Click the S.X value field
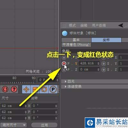This screenshot has width=128, height=128. tap(123, 58)
